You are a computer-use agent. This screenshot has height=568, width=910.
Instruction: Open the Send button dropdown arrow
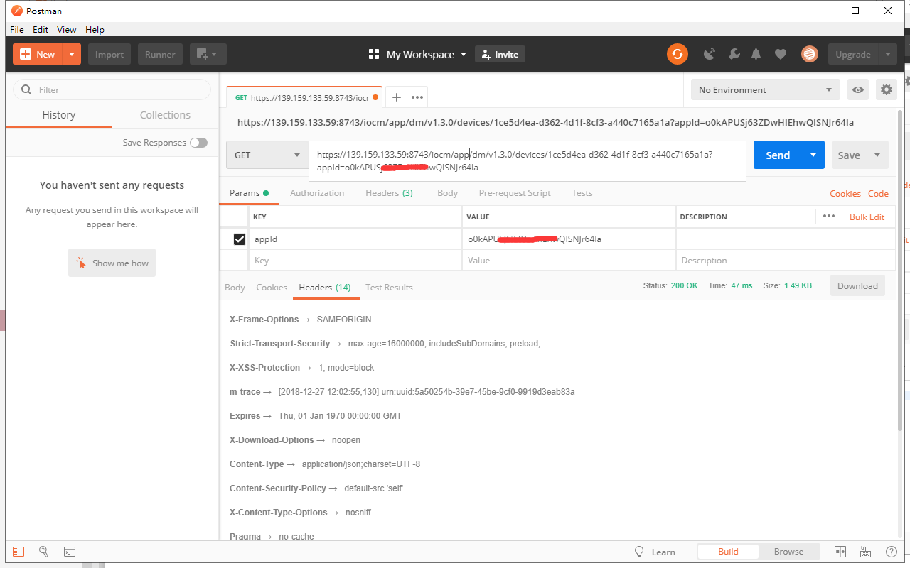(x=813, y=155)
